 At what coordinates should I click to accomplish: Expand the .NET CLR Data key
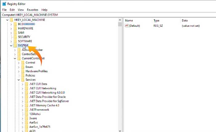click(x=23, y=84)
